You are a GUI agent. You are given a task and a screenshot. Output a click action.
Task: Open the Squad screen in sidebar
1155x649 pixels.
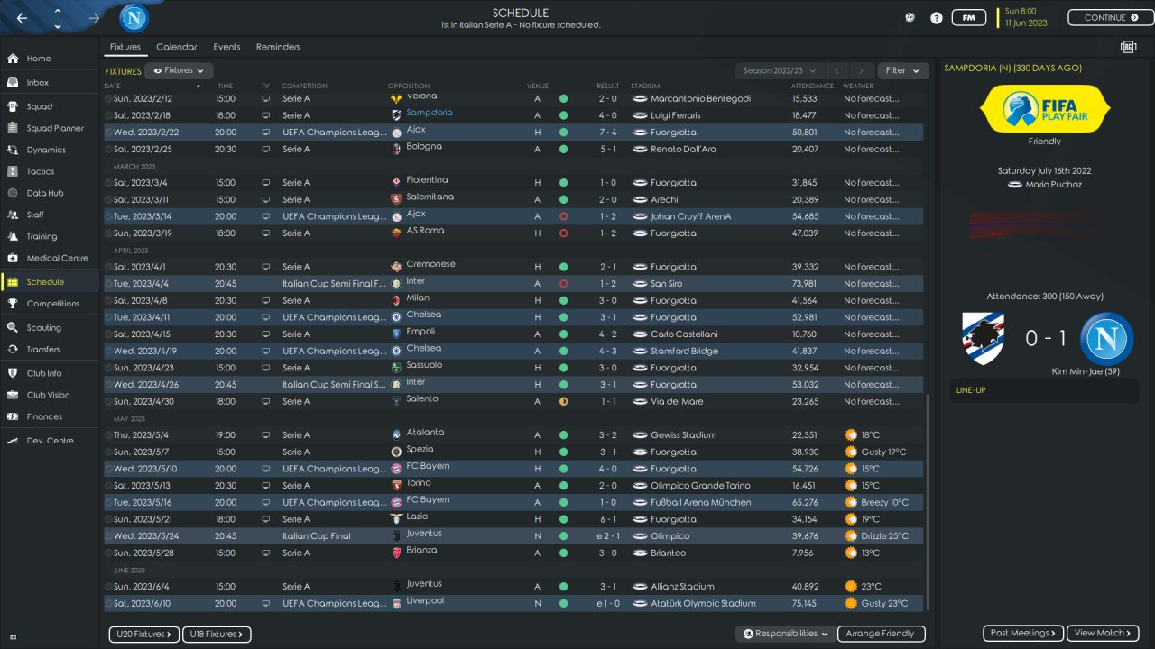click(50, 107)
